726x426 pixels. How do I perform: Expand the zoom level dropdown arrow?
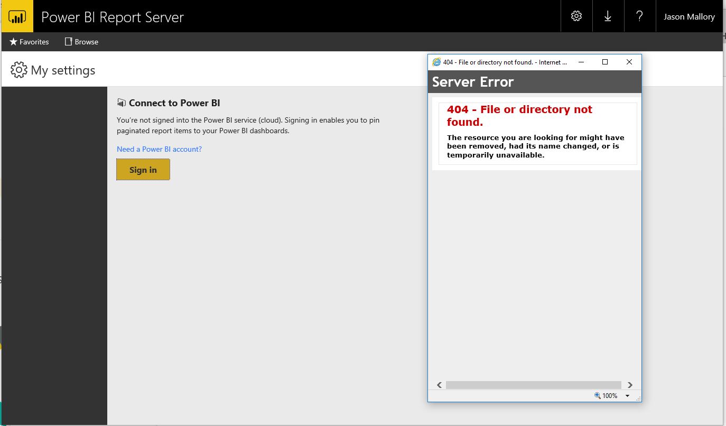click(x=627, y=395)
